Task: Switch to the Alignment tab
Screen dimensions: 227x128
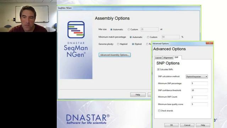Action: tap(168, 58)
